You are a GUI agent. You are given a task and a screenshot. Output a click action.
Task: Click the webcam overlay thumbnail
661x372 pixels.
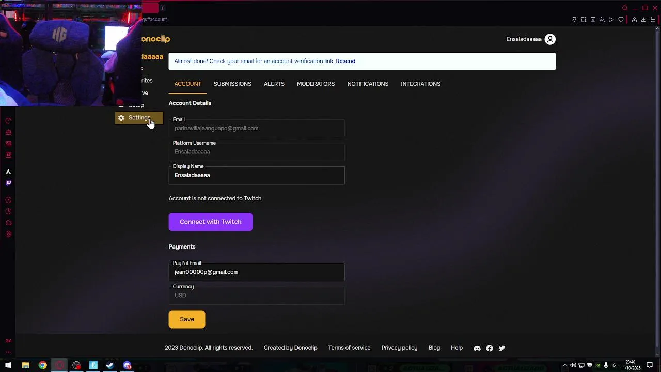tap(71, 53)
